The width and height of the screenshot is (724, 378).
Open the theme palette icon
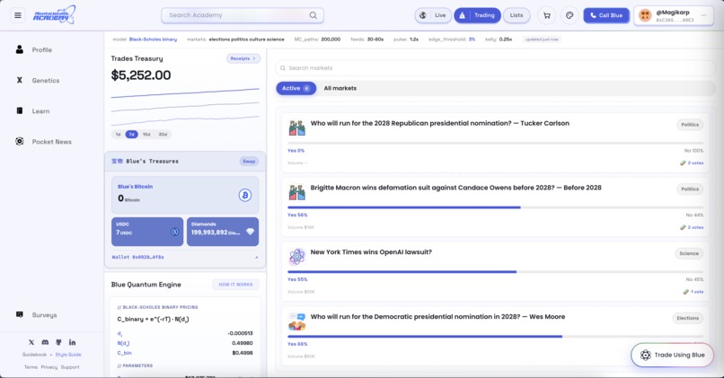coord(569,15)
